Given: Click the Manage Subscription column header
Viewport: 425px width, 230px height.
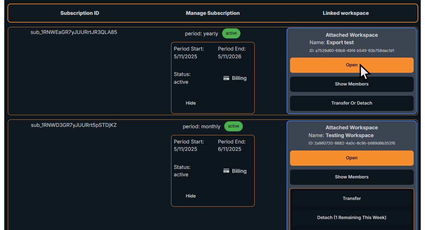Looking at the screenshot, I should coord(212,13).
